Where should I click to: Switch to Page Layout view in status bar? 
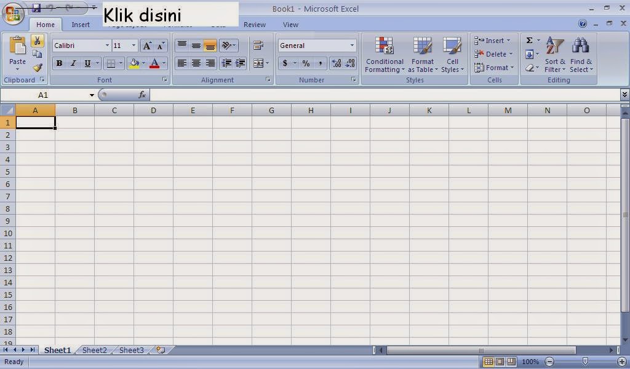[x=500, y=362]
